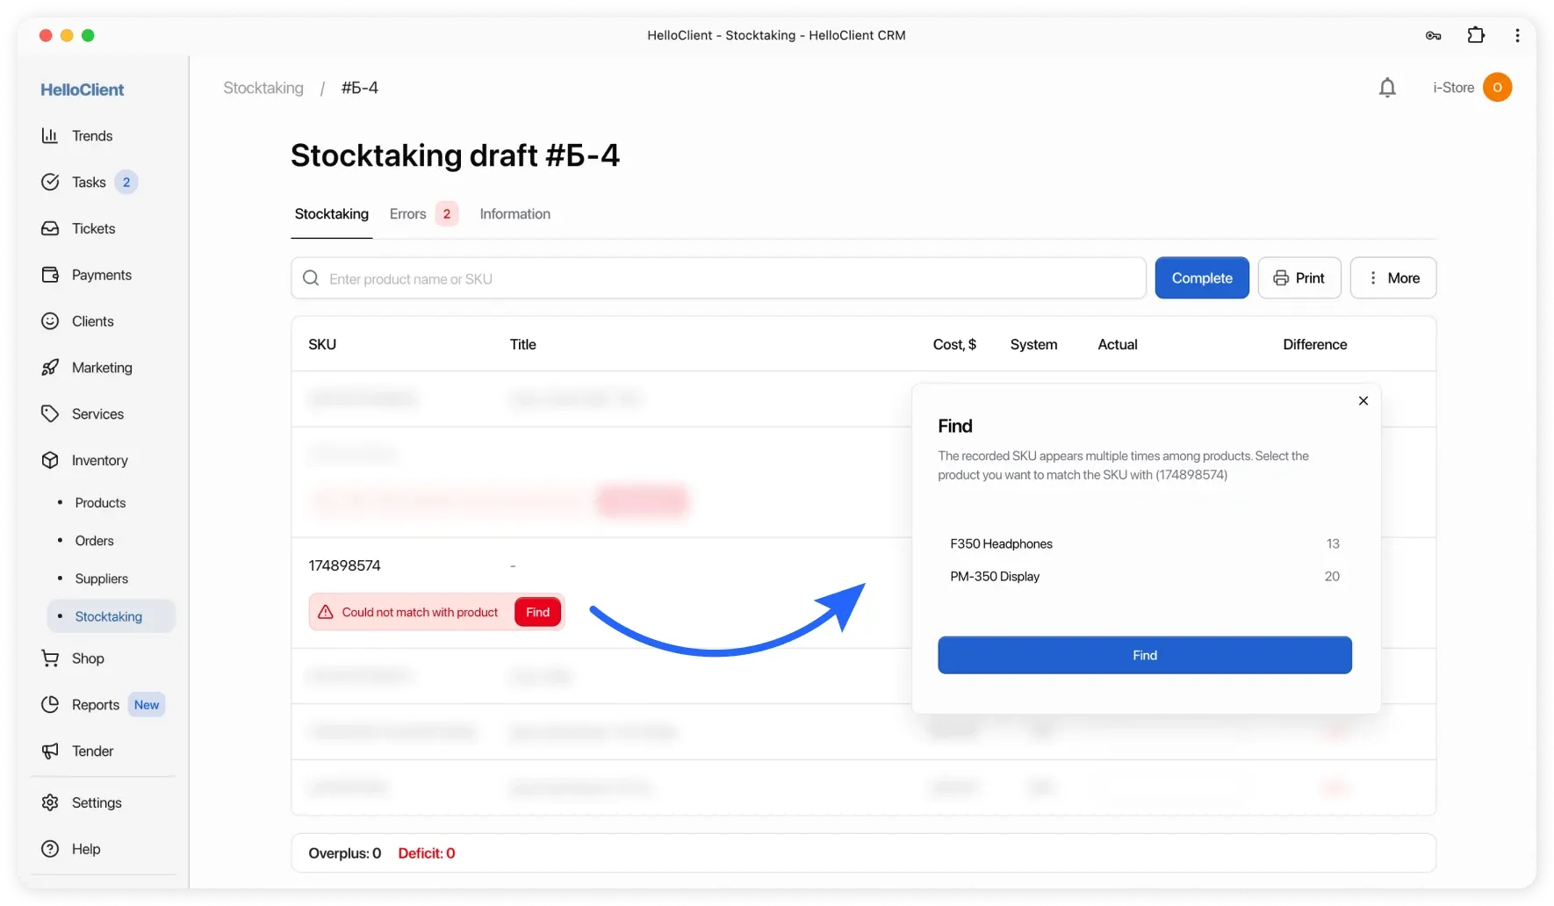This screenshot has width=1554, height=906.
Task: Switch to the Information tab
Action: click(x=514, y=214)
